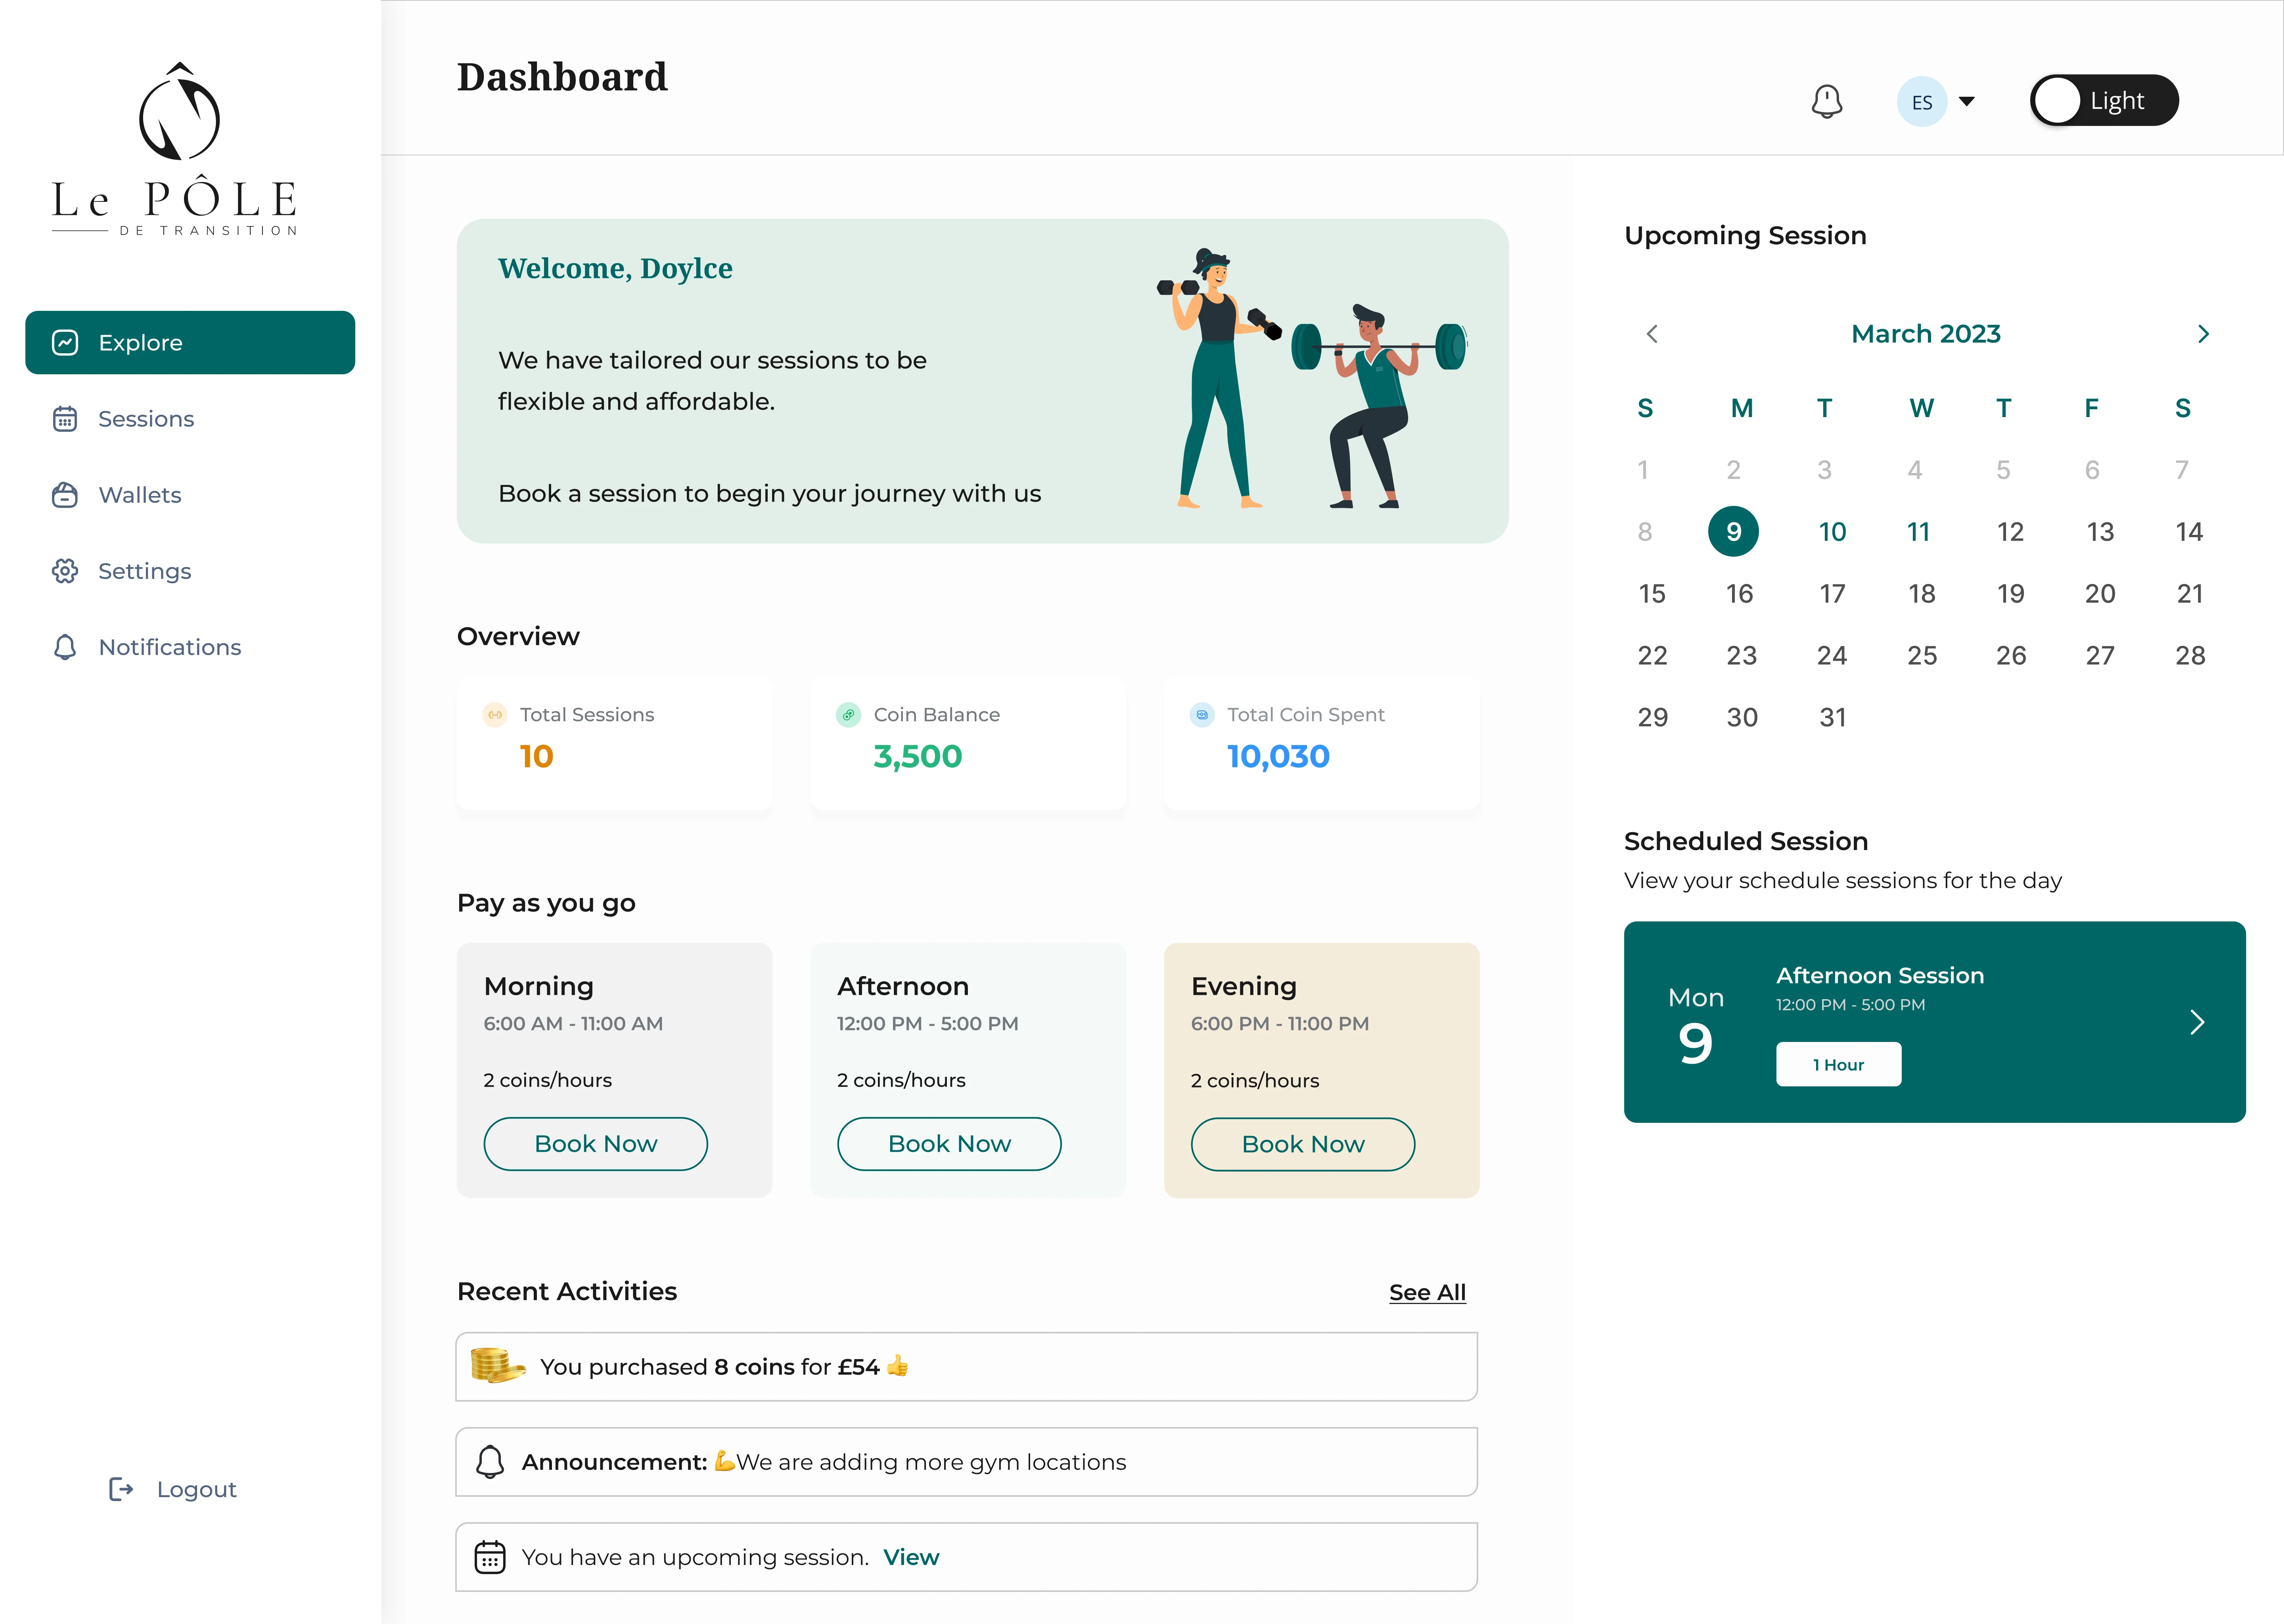
Task: Click the Welcome, Doylce heading
Action: 615,269
